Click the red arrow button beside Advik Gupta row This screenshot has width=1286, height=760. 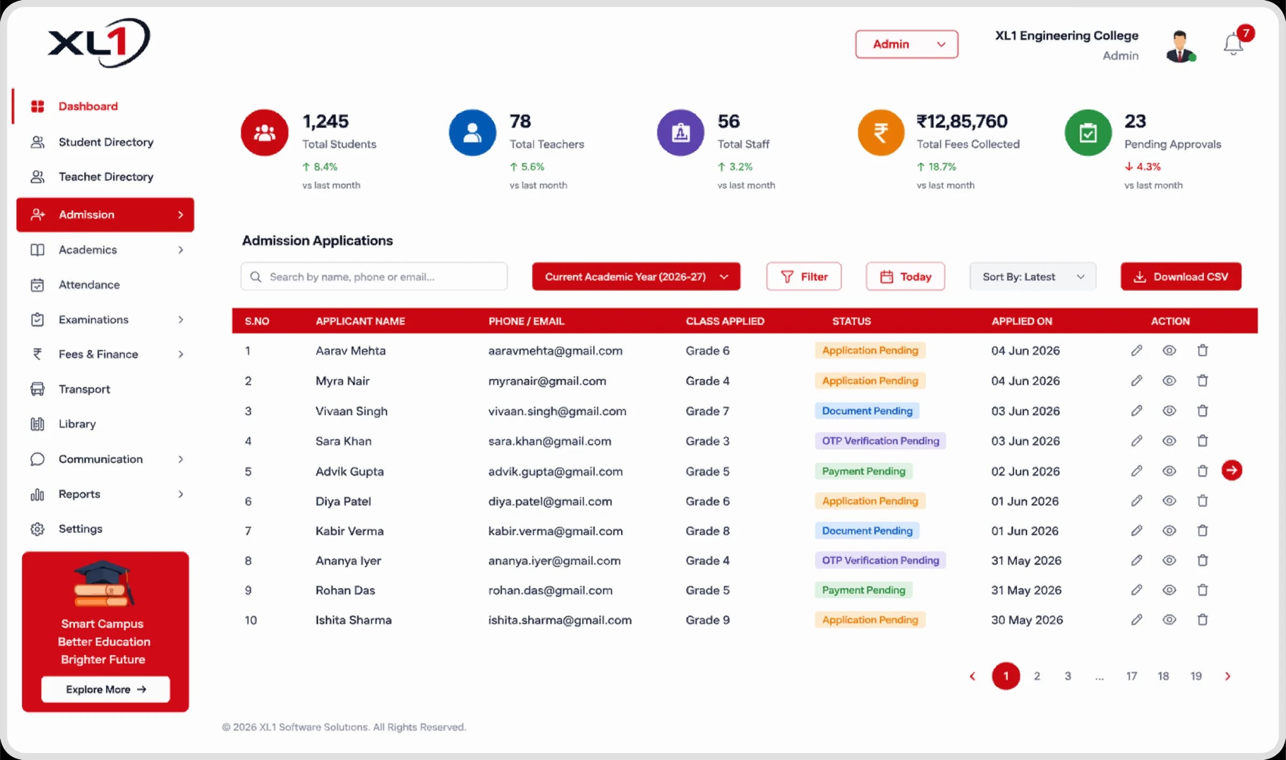1231,470
